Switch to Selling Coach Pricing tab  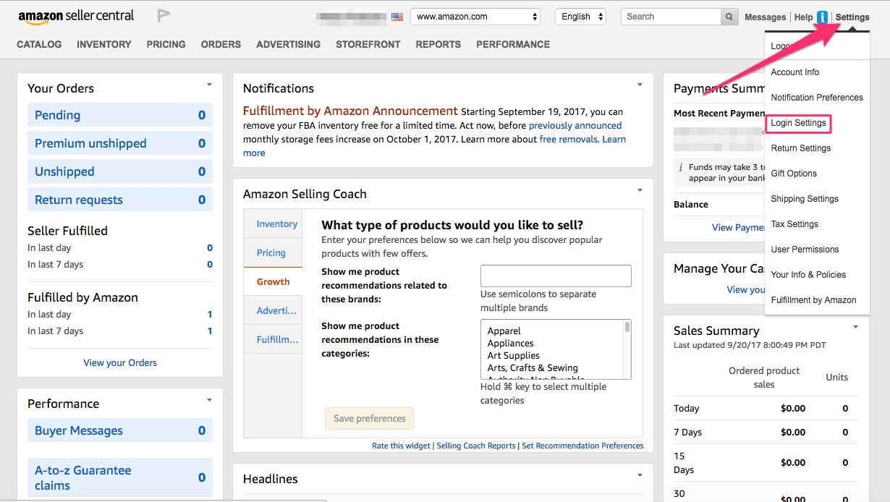click(273, 253)
